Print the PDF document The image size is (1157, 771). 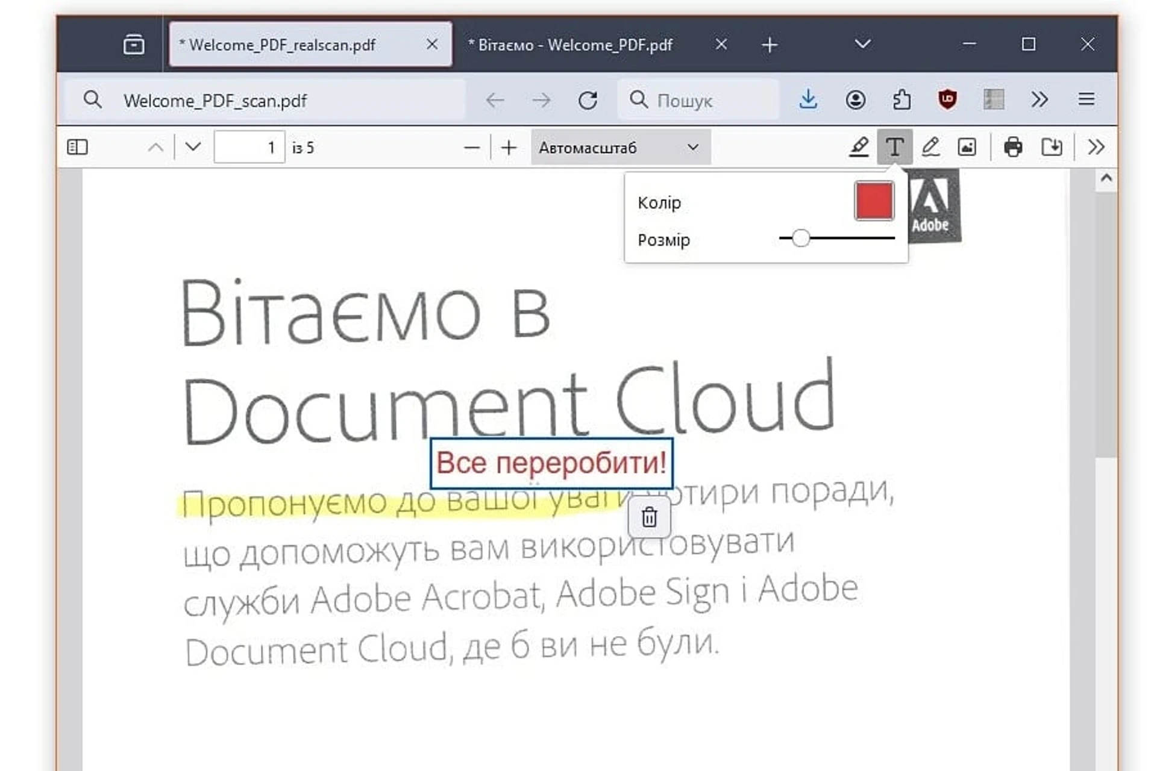pos(1013,147)
